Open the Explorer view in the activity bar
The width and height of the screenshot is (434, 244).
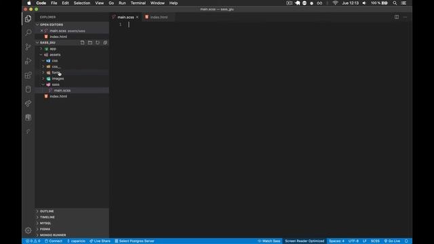pos(28,18)
